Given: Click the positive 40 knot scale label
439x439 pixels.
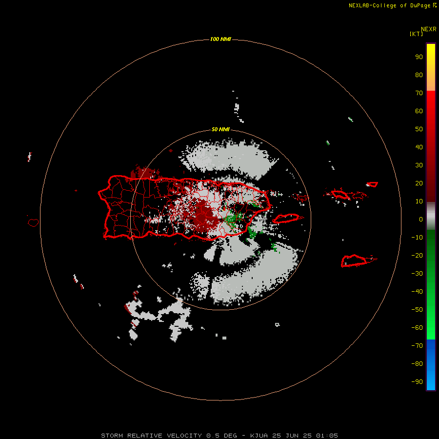Looking at the screenshot, I should pyautogui.click(x=419, y=147).
